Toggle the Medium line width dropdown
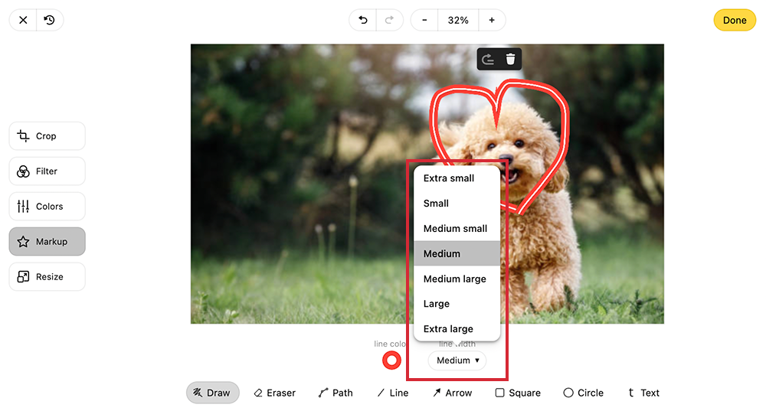The width and height of the screenshot is (766, 411). 457,360
